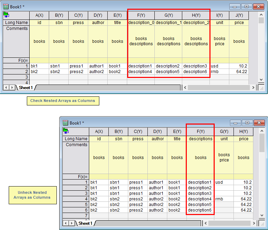Click cell 'book2' in top workbook
The width and height of the screenshot is (268, 230).
click(x=117, y=71)
